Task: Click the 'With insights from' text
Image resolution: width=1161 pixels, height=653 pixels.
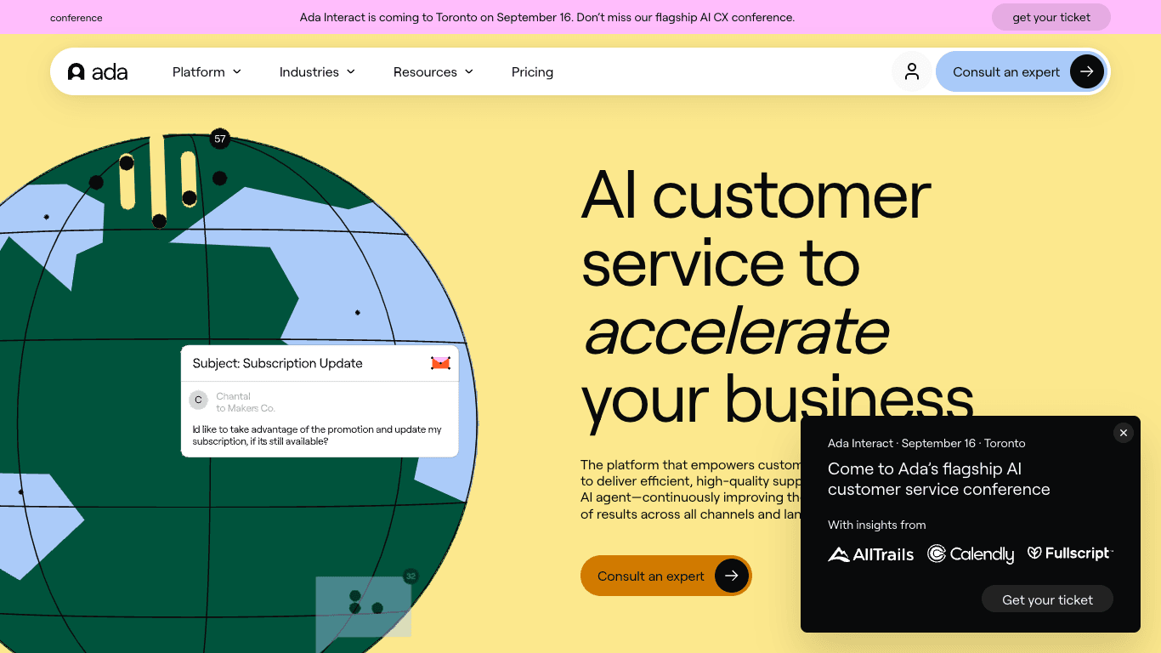Action: coord(877,525)
